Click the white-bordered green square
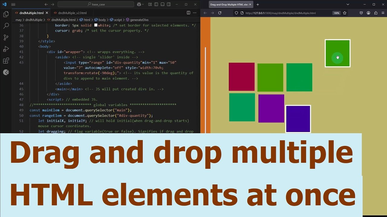 click(337, 53)
